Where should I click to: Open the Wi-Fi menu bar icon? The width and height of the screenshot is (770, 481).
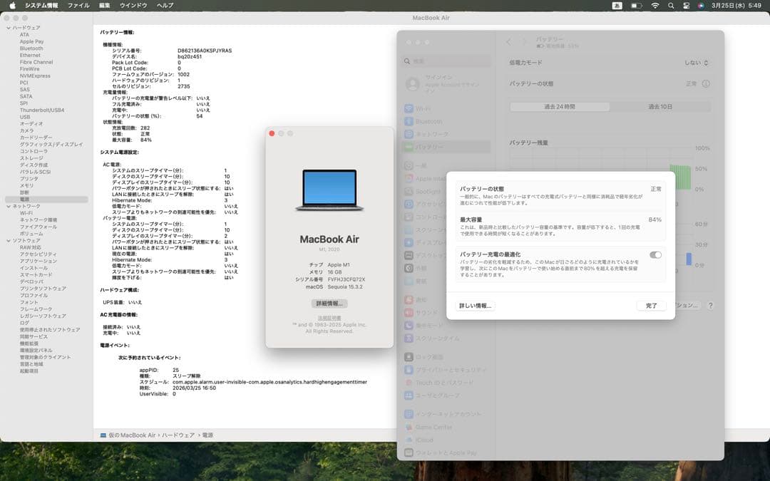point(655,6)
